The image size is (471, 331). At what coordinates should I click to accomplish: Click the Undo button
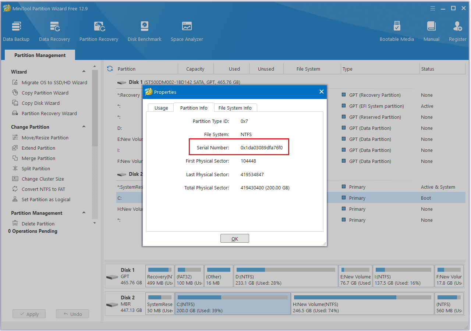pos(72,314)
